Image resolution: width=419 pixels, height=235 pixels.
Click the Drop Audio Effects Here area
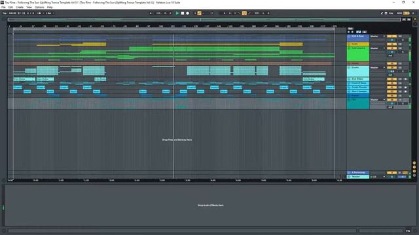211,205
